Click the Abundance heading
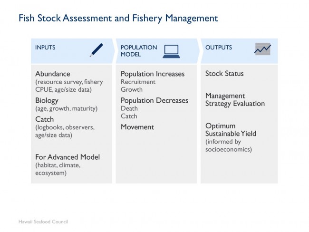Screen dimensions: 309x232 pos(53,74)
